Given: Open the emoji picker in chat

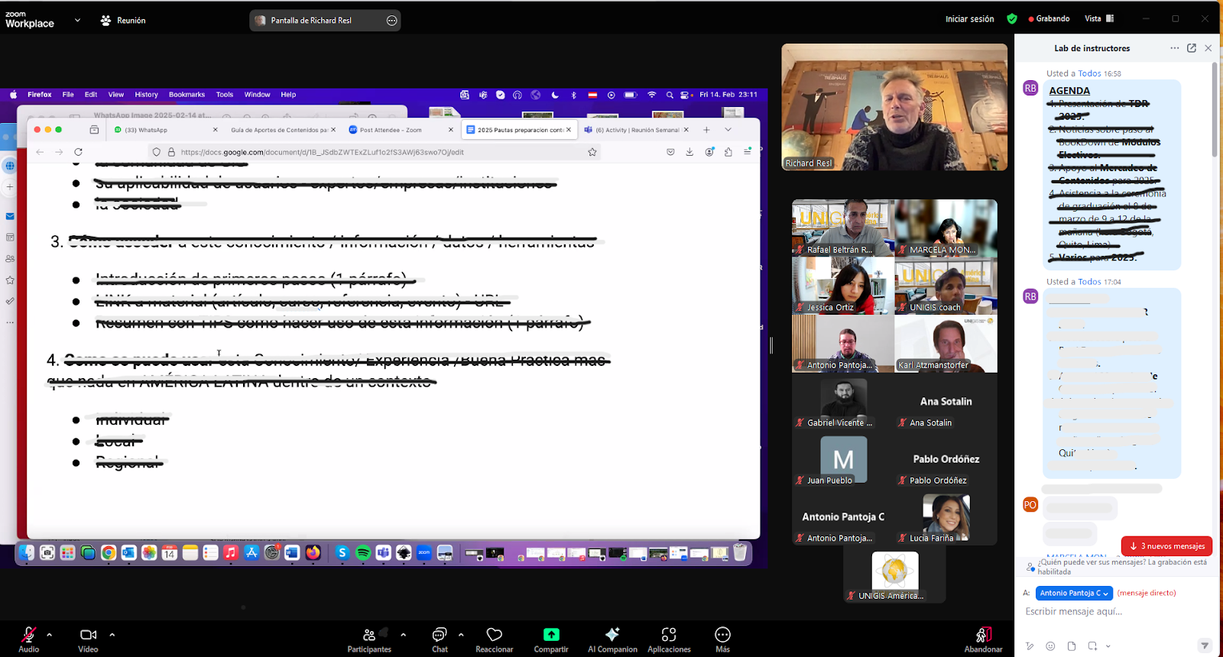Looking at the screenshot, I should [1050, 646].
